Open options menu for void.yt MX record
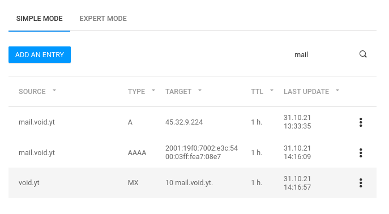 click(361, 183)
